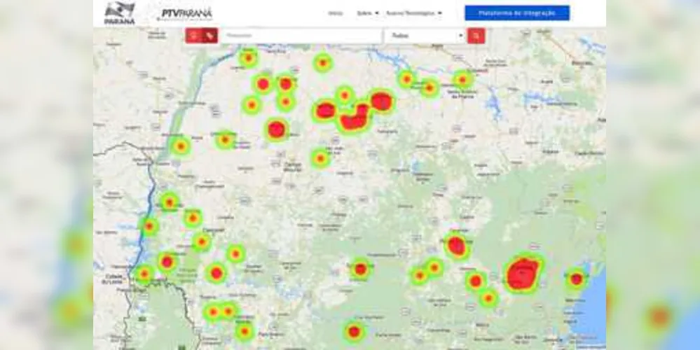The width and height of the screenshot is (700, 350).
Task: Expand the Acervo Tecnológico dropdown menu
Action: 414,13
